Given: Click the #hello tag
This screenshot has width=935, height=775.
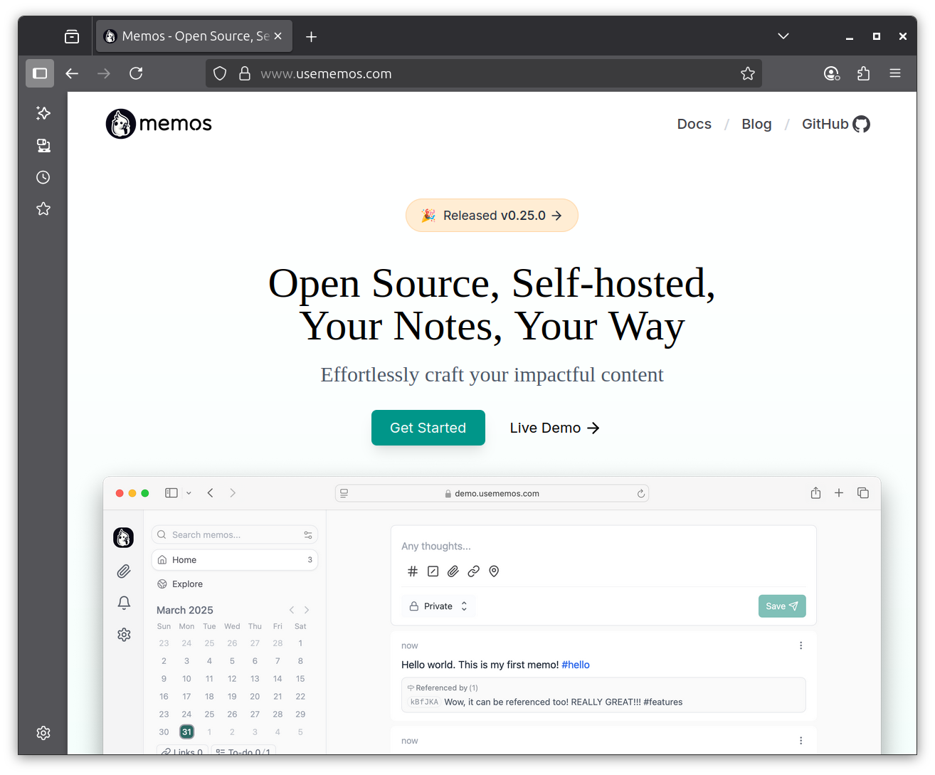Looking at the screenshot, I should 576,665.
